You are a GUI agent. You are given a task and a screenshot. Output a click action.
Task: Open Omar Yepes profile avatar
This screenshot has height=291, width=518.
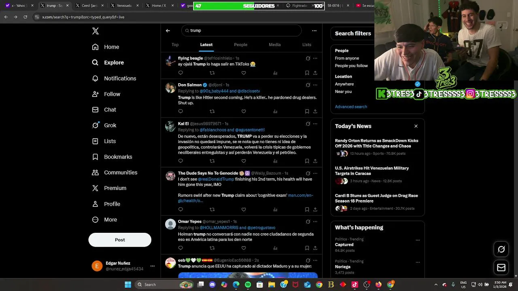[x=170, y=224]
